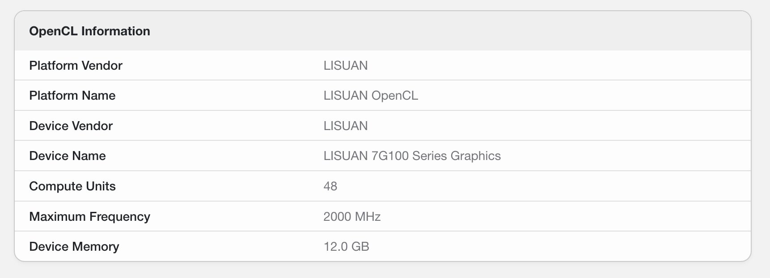
Task: Click the LISUAN device vendor value
Action: click(x=346, y=126)
